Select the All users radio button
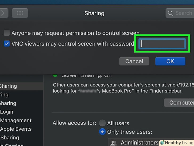Screen dimensions: 194x146 coord(102,123)
